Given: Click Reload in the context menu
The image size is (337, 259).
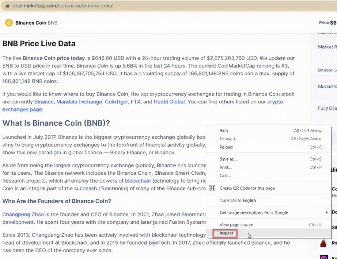Looking at the screenshot, I should [268, 147].
